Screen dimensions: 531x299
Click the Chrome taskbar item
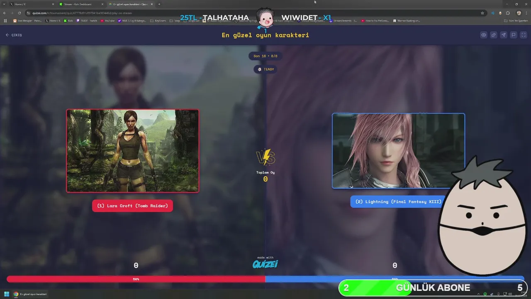pos(30,294)
